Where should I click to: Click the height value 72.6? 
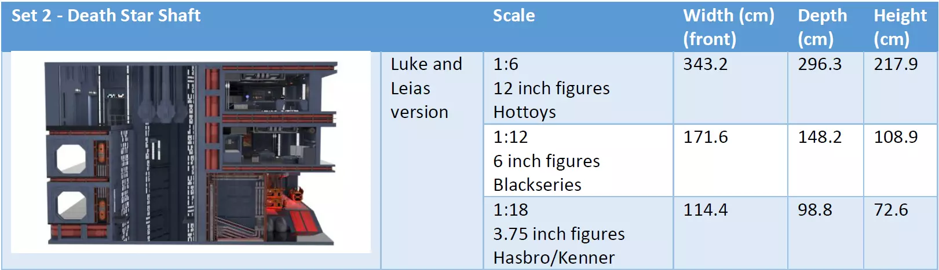click(x=891, y=210)
